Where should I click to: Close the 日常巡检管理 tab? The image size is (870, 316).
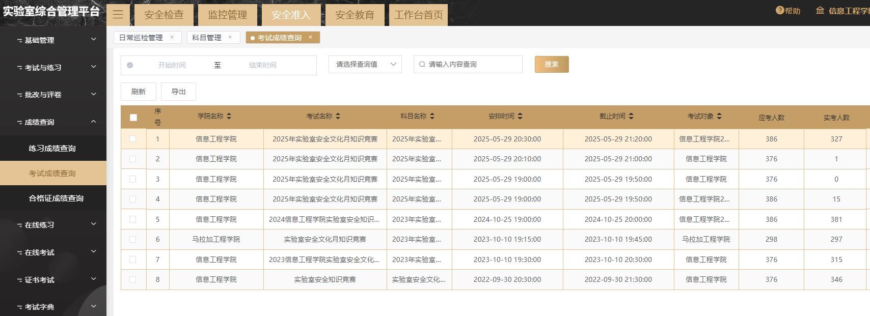click(172, 37)
